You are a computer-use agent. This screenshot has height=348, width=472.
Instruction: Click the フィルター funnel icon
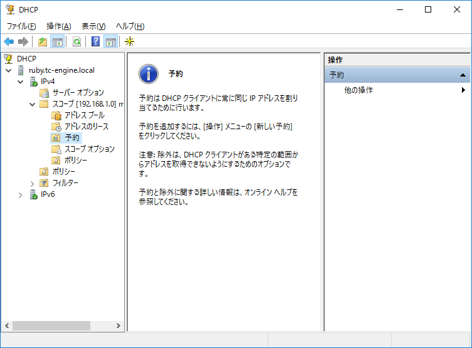point(44,183)
